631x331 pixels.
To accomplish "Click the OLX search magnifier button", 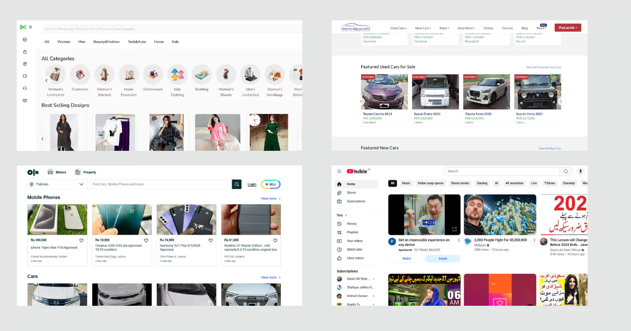I will coord(237,184).
